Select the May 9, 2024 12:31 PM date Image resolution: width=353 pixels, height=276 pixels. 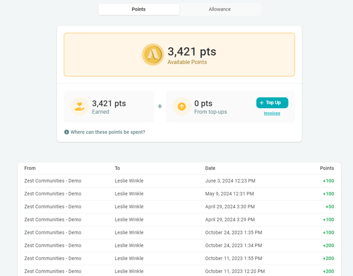pyautogui.click(x=230, y=194)
